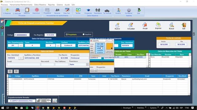Click the paperclip attach file icon
The height and width of the screenshot is (110, 197).
click(39, 101)
